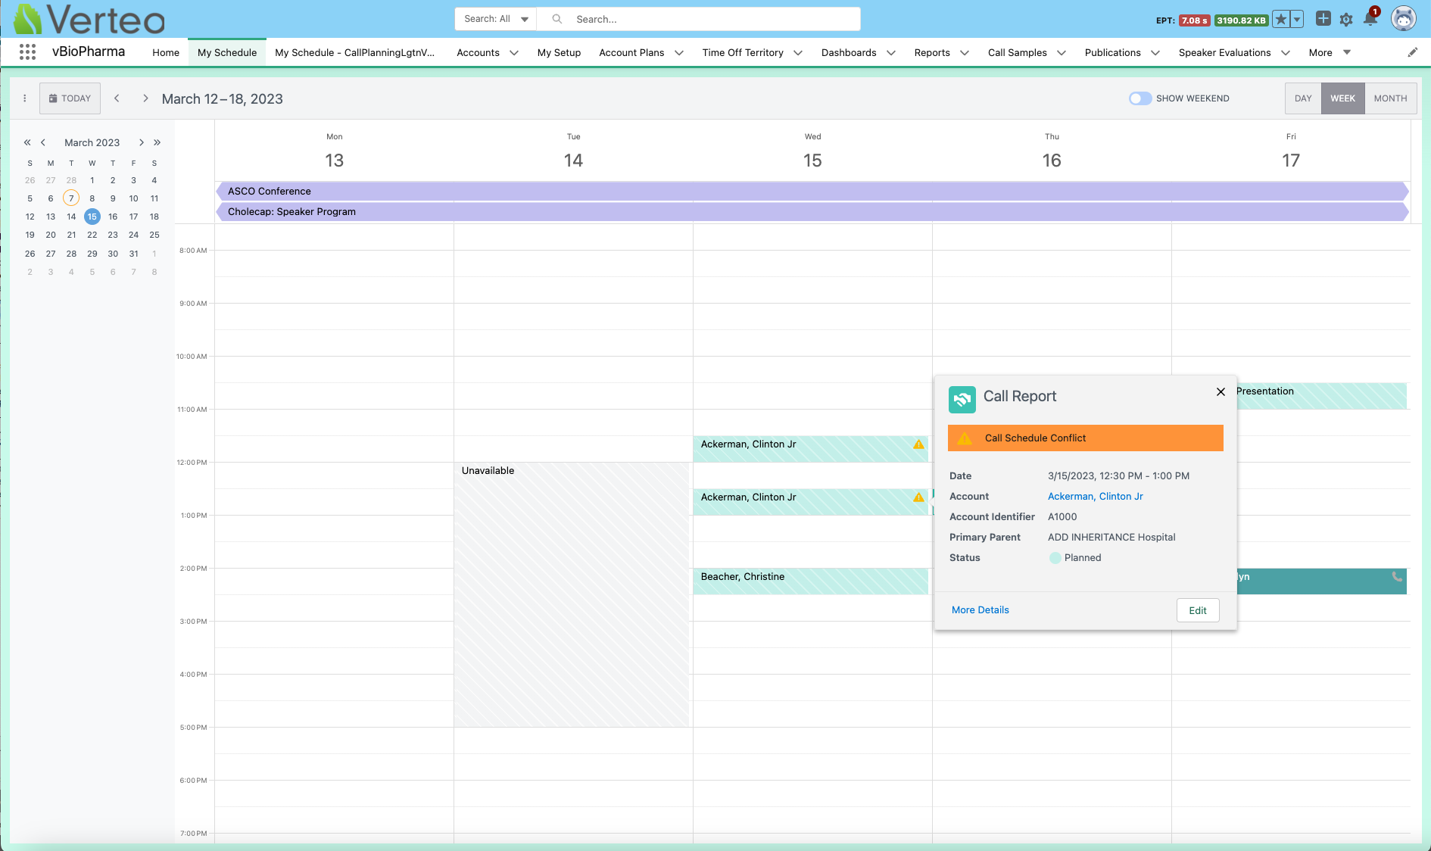
Task: Open the My Setup tab
Action: pyautogui.click(x=559, y=53)
